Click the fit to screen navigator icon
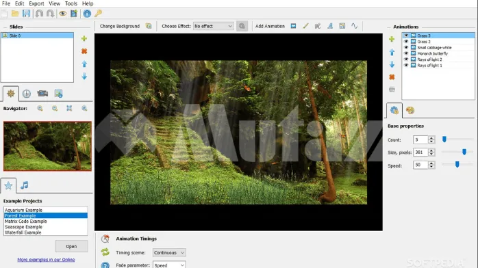This screenshot has width=478, height=268. click(x=69, y=108)
